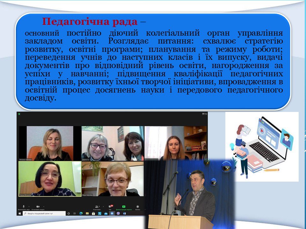Open the Вид view menu in Zoom
Screen dimensions: 306x229
[205, 114]
